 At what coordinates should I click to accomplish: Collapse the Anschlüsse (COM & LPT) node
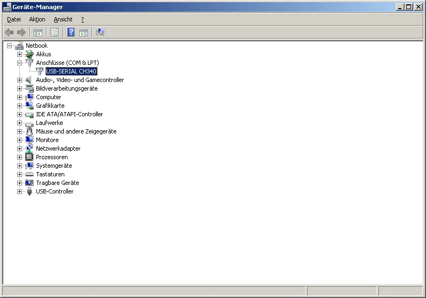[20, 63]
